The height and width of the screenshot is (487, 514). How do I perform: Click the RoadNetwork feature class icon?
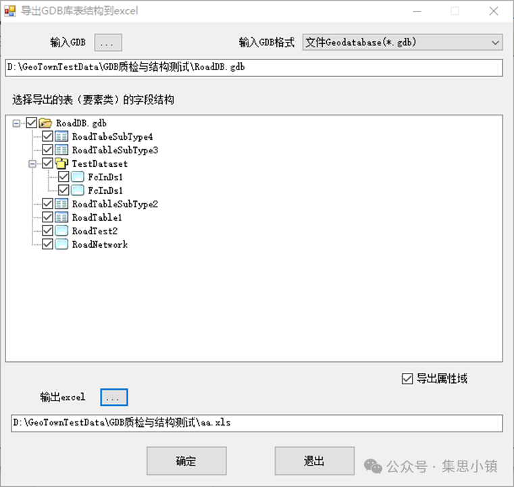[x=61, y=244]
